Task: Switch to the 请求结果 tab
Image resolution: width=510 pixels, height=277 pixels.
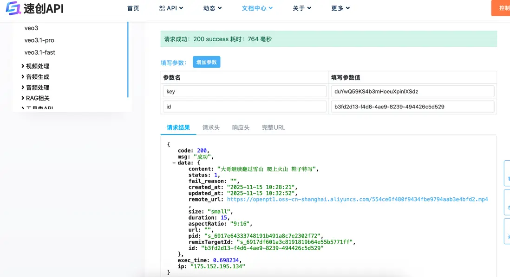Action: coord(178,127)
